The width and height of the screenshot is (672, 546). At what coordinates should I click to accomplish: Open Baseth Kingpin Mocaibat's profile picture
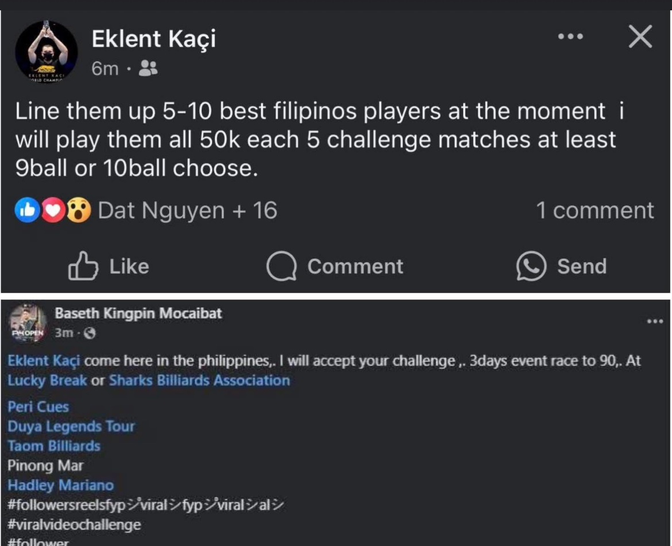pos(28,323)
